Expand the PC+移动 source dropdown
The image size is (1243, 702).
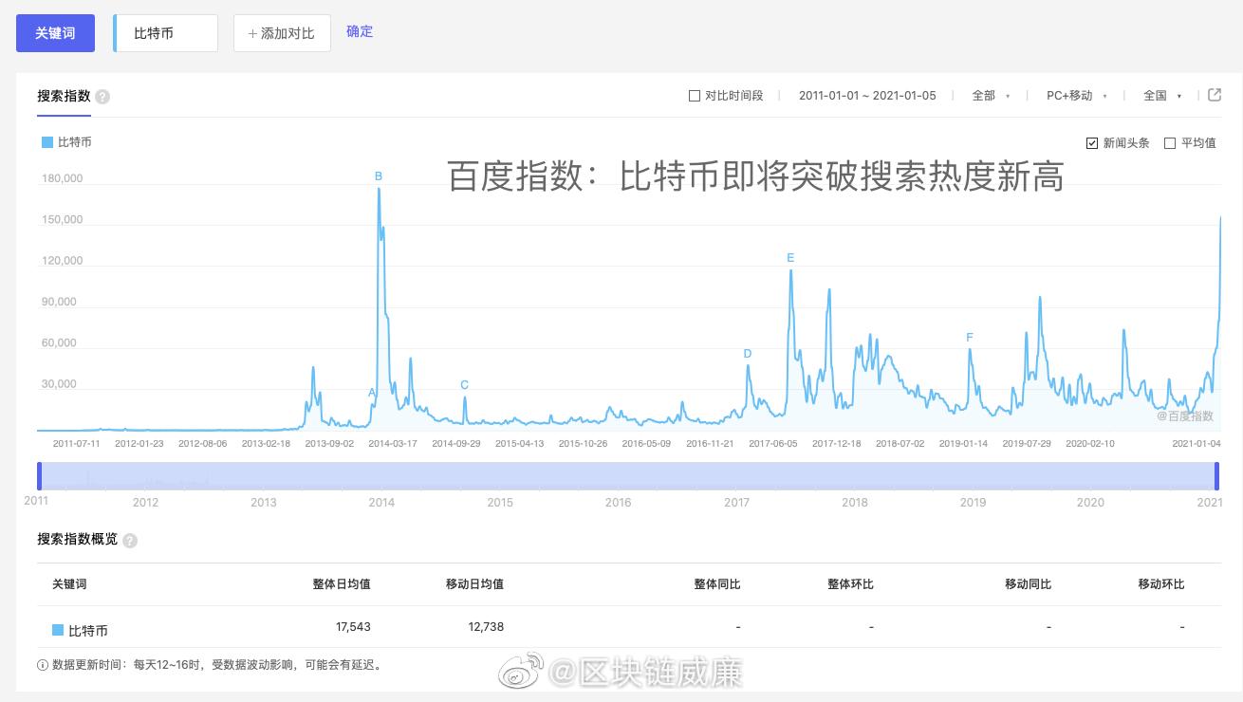point(1077,96)
